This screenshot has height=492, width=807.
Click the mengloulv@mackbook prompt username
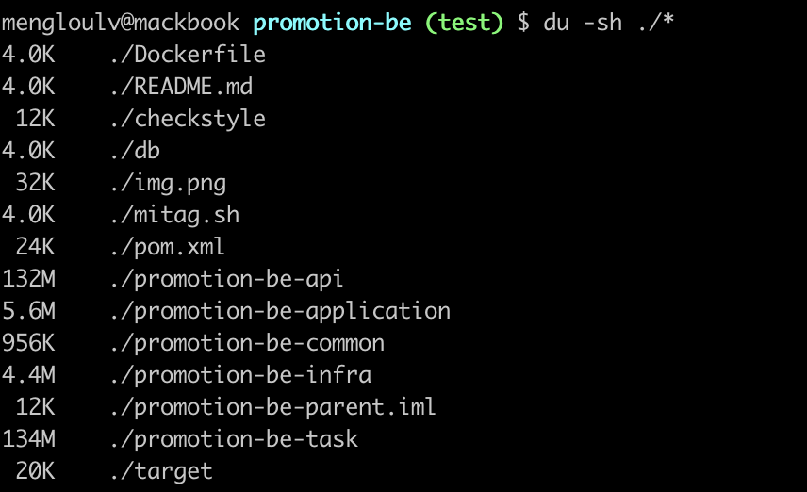tap(121, 24)
